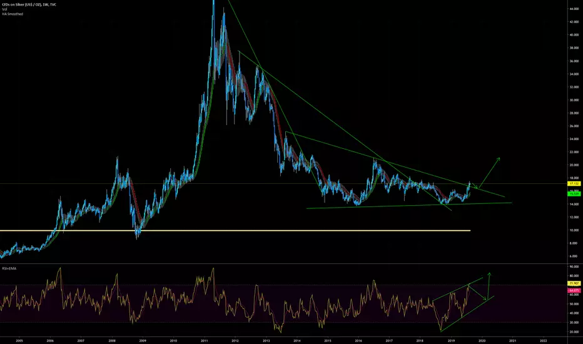
Task: Click 6.000 on the price axis
Action: [574, 256]
